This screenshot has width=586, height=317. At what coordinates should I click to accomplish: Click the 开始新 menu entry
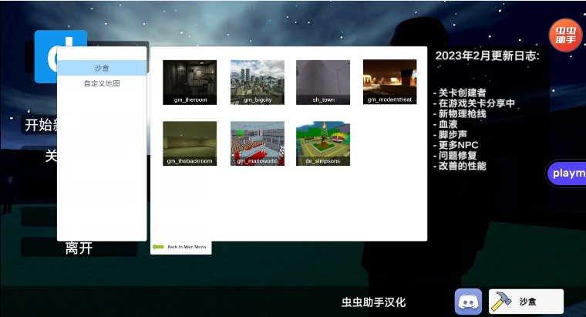pyautogui.click(x=40, y=125)
